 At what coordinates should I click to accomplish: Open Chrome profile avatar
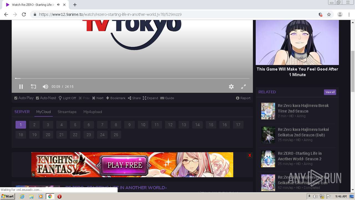click(x=340, y=14)
